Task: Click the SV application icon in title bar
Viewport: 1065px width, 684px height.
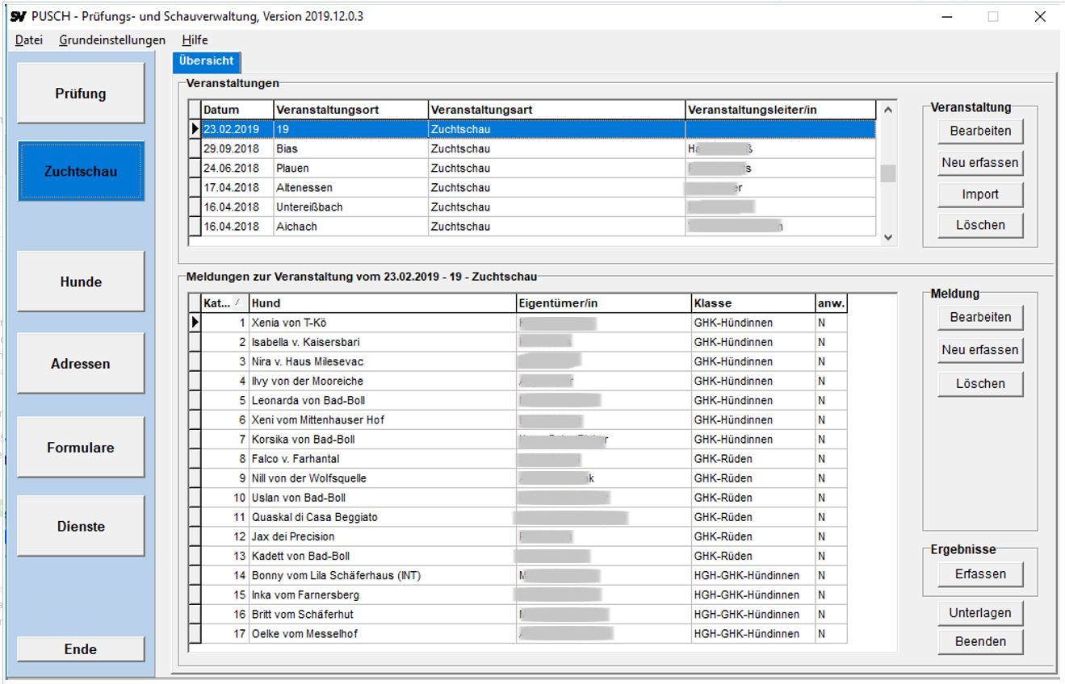Action: [x=18, y=16]
